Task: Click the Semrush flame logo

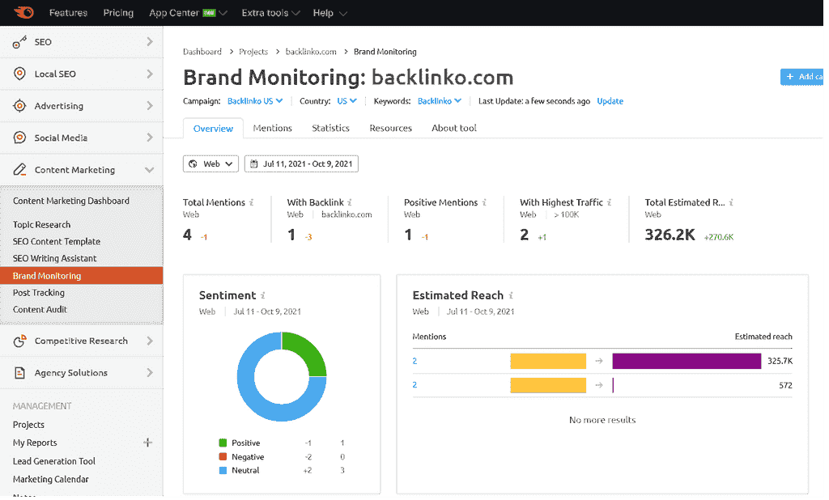Action: pos(23,11)
